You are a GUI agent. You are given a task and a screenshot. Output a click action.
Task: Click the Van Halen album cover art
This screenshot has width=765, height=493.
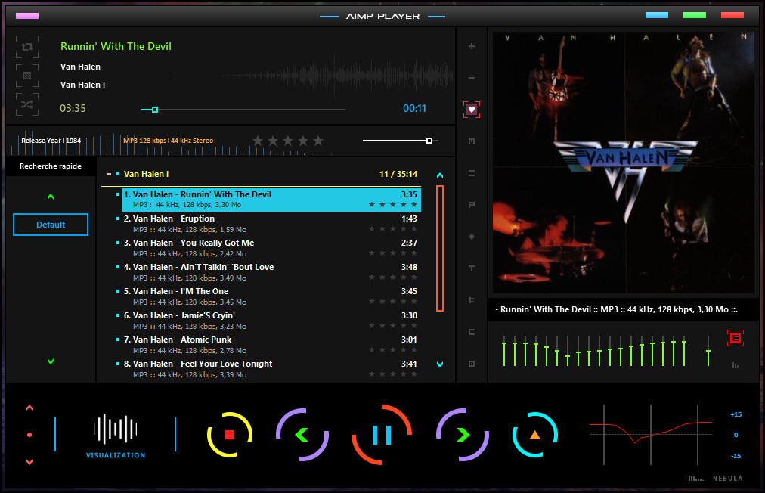coord(624,163)
